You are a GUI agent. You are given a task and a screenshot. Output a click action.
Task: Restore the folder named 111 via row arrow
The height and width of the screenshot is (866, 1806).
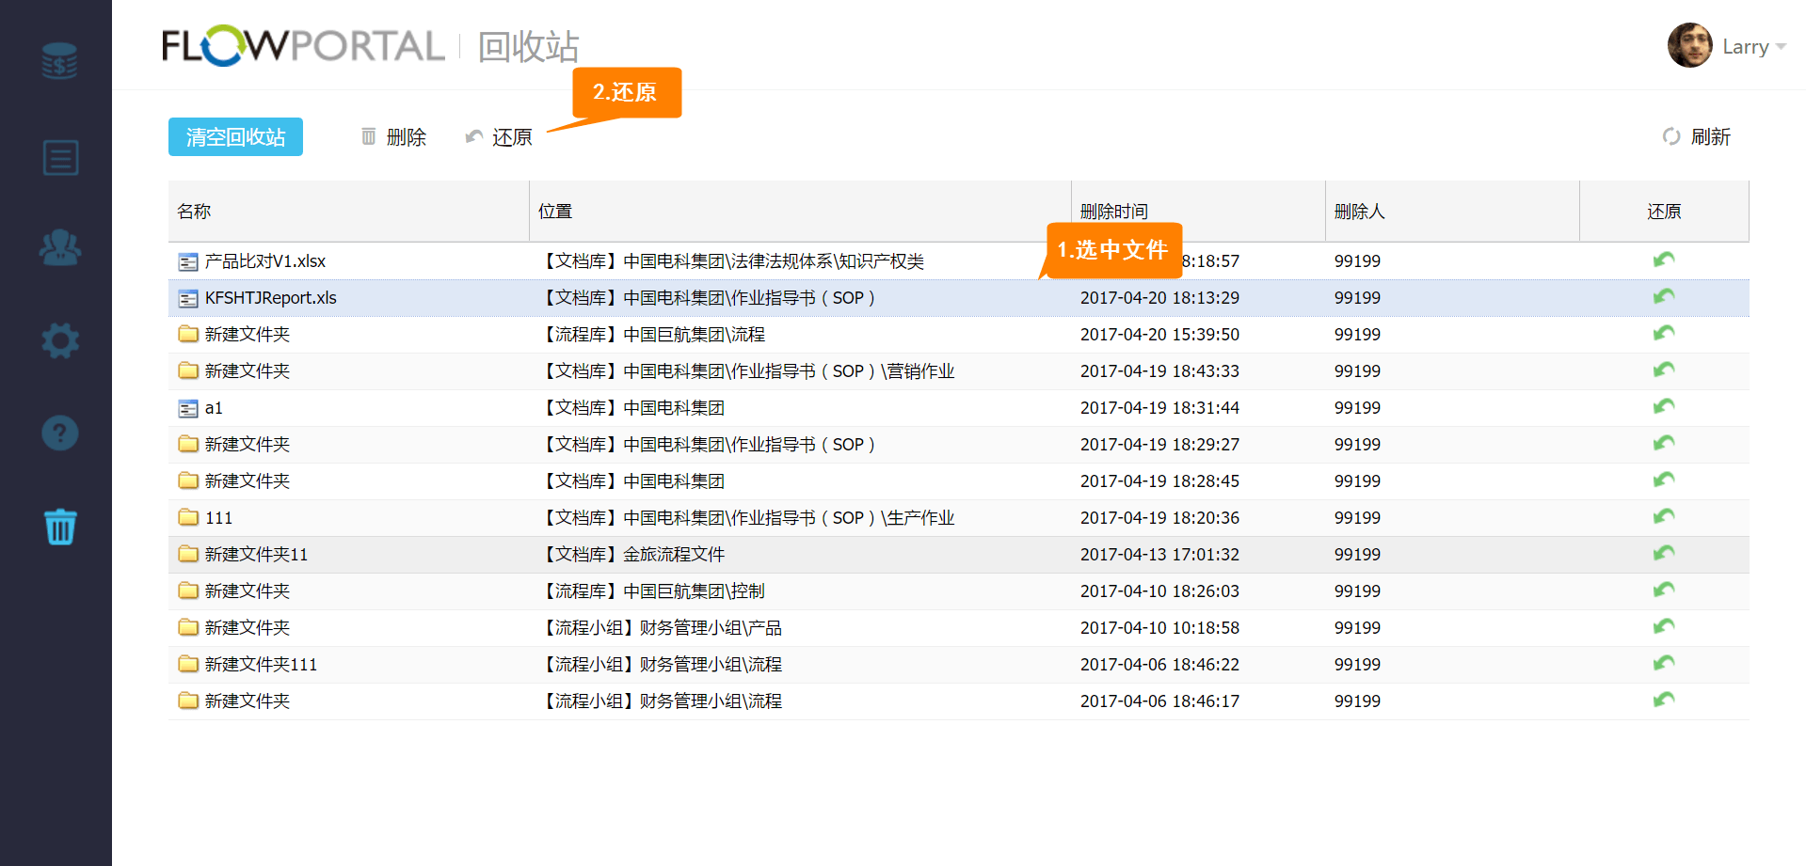pos(1663,517)
